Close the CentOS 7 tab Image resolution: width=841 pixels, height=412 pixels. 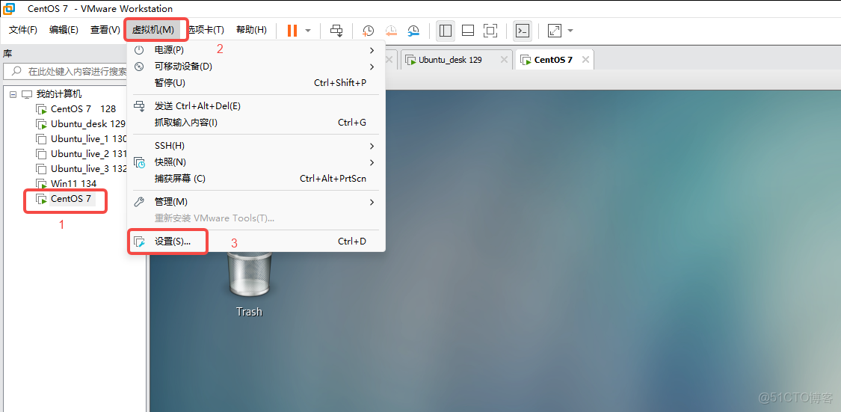pos(585,60)
